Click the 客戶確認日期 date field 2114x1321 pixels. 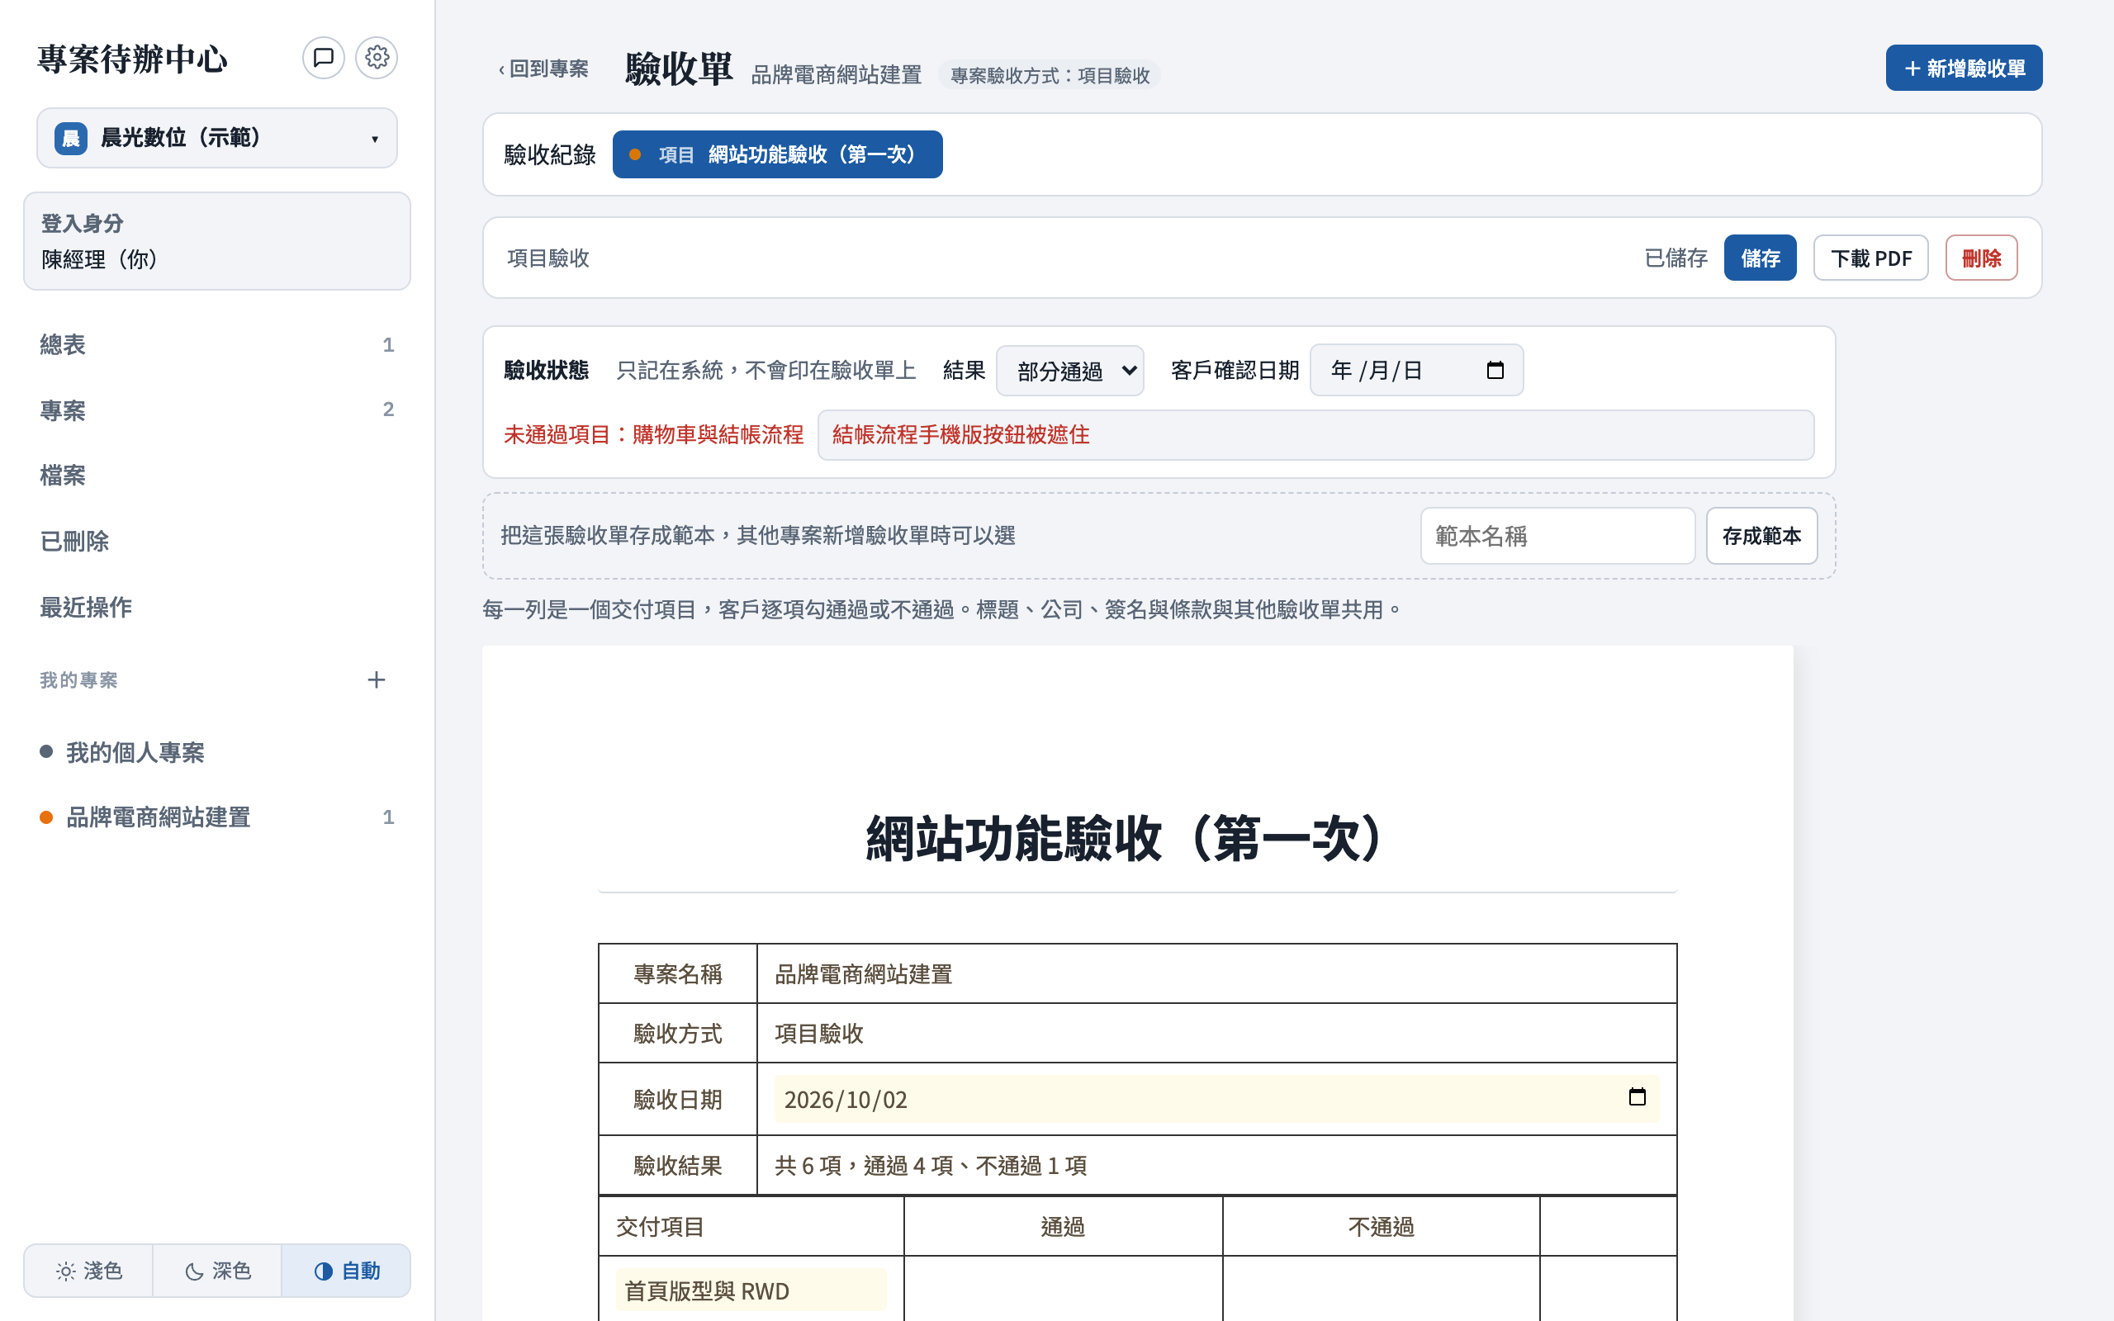1416,371
